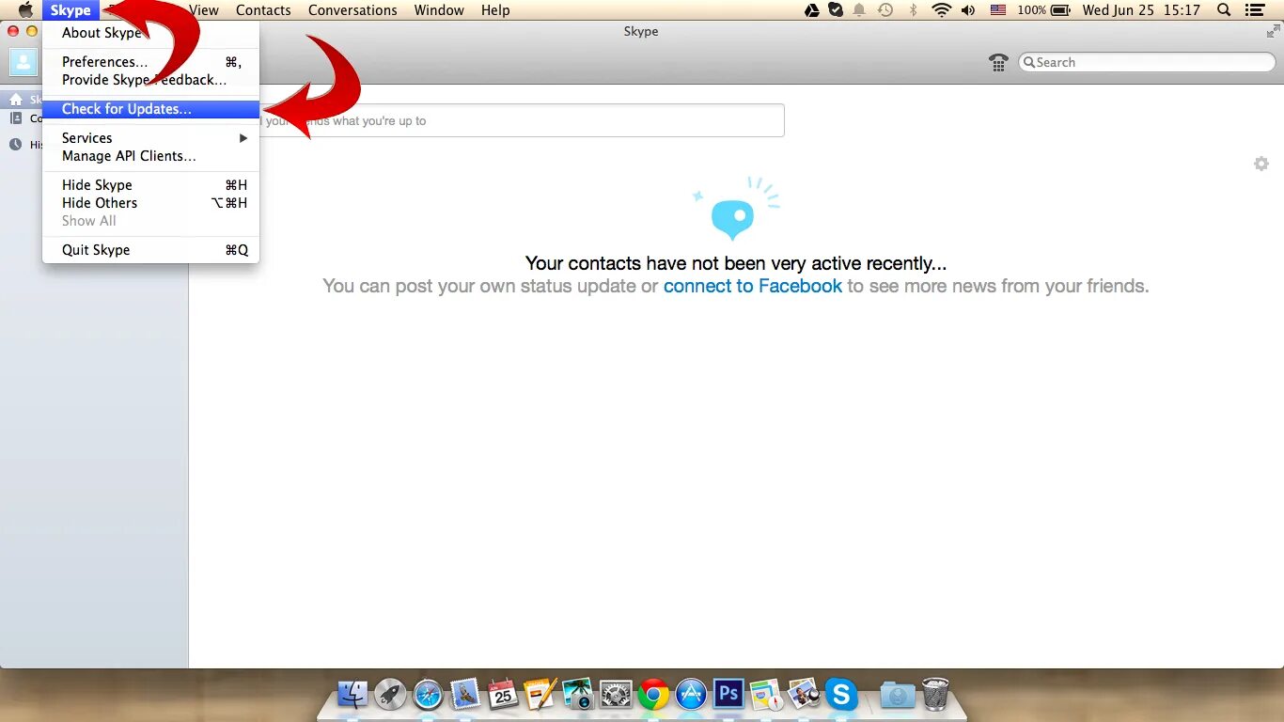Click the Skype Search field
The image size is (1284, 722).
(1147, 62)
